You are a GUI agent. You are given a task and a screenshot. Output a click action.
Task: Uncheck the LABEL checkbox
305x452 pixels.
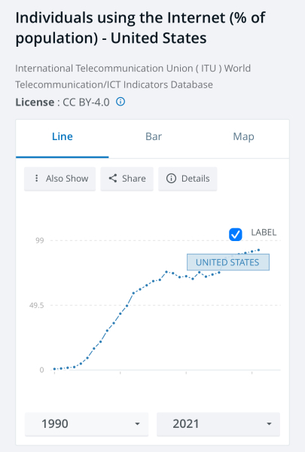click(236, 234)
